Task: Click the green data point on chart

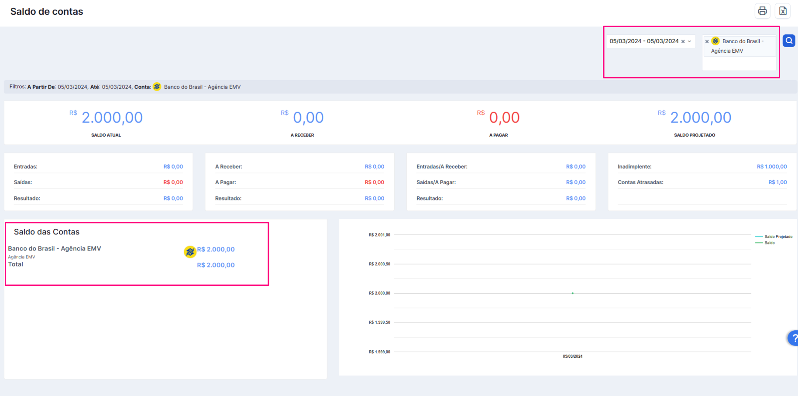Action: coord(573,293)
